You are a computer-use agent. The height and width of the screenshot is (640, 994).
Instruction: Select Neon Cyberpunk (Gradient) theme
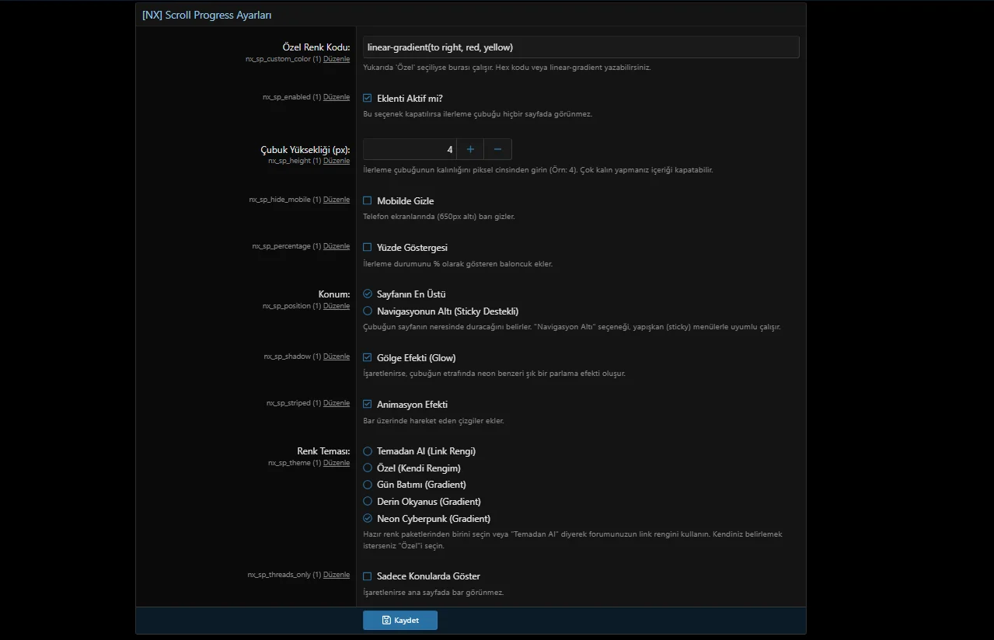click(368, 518)
